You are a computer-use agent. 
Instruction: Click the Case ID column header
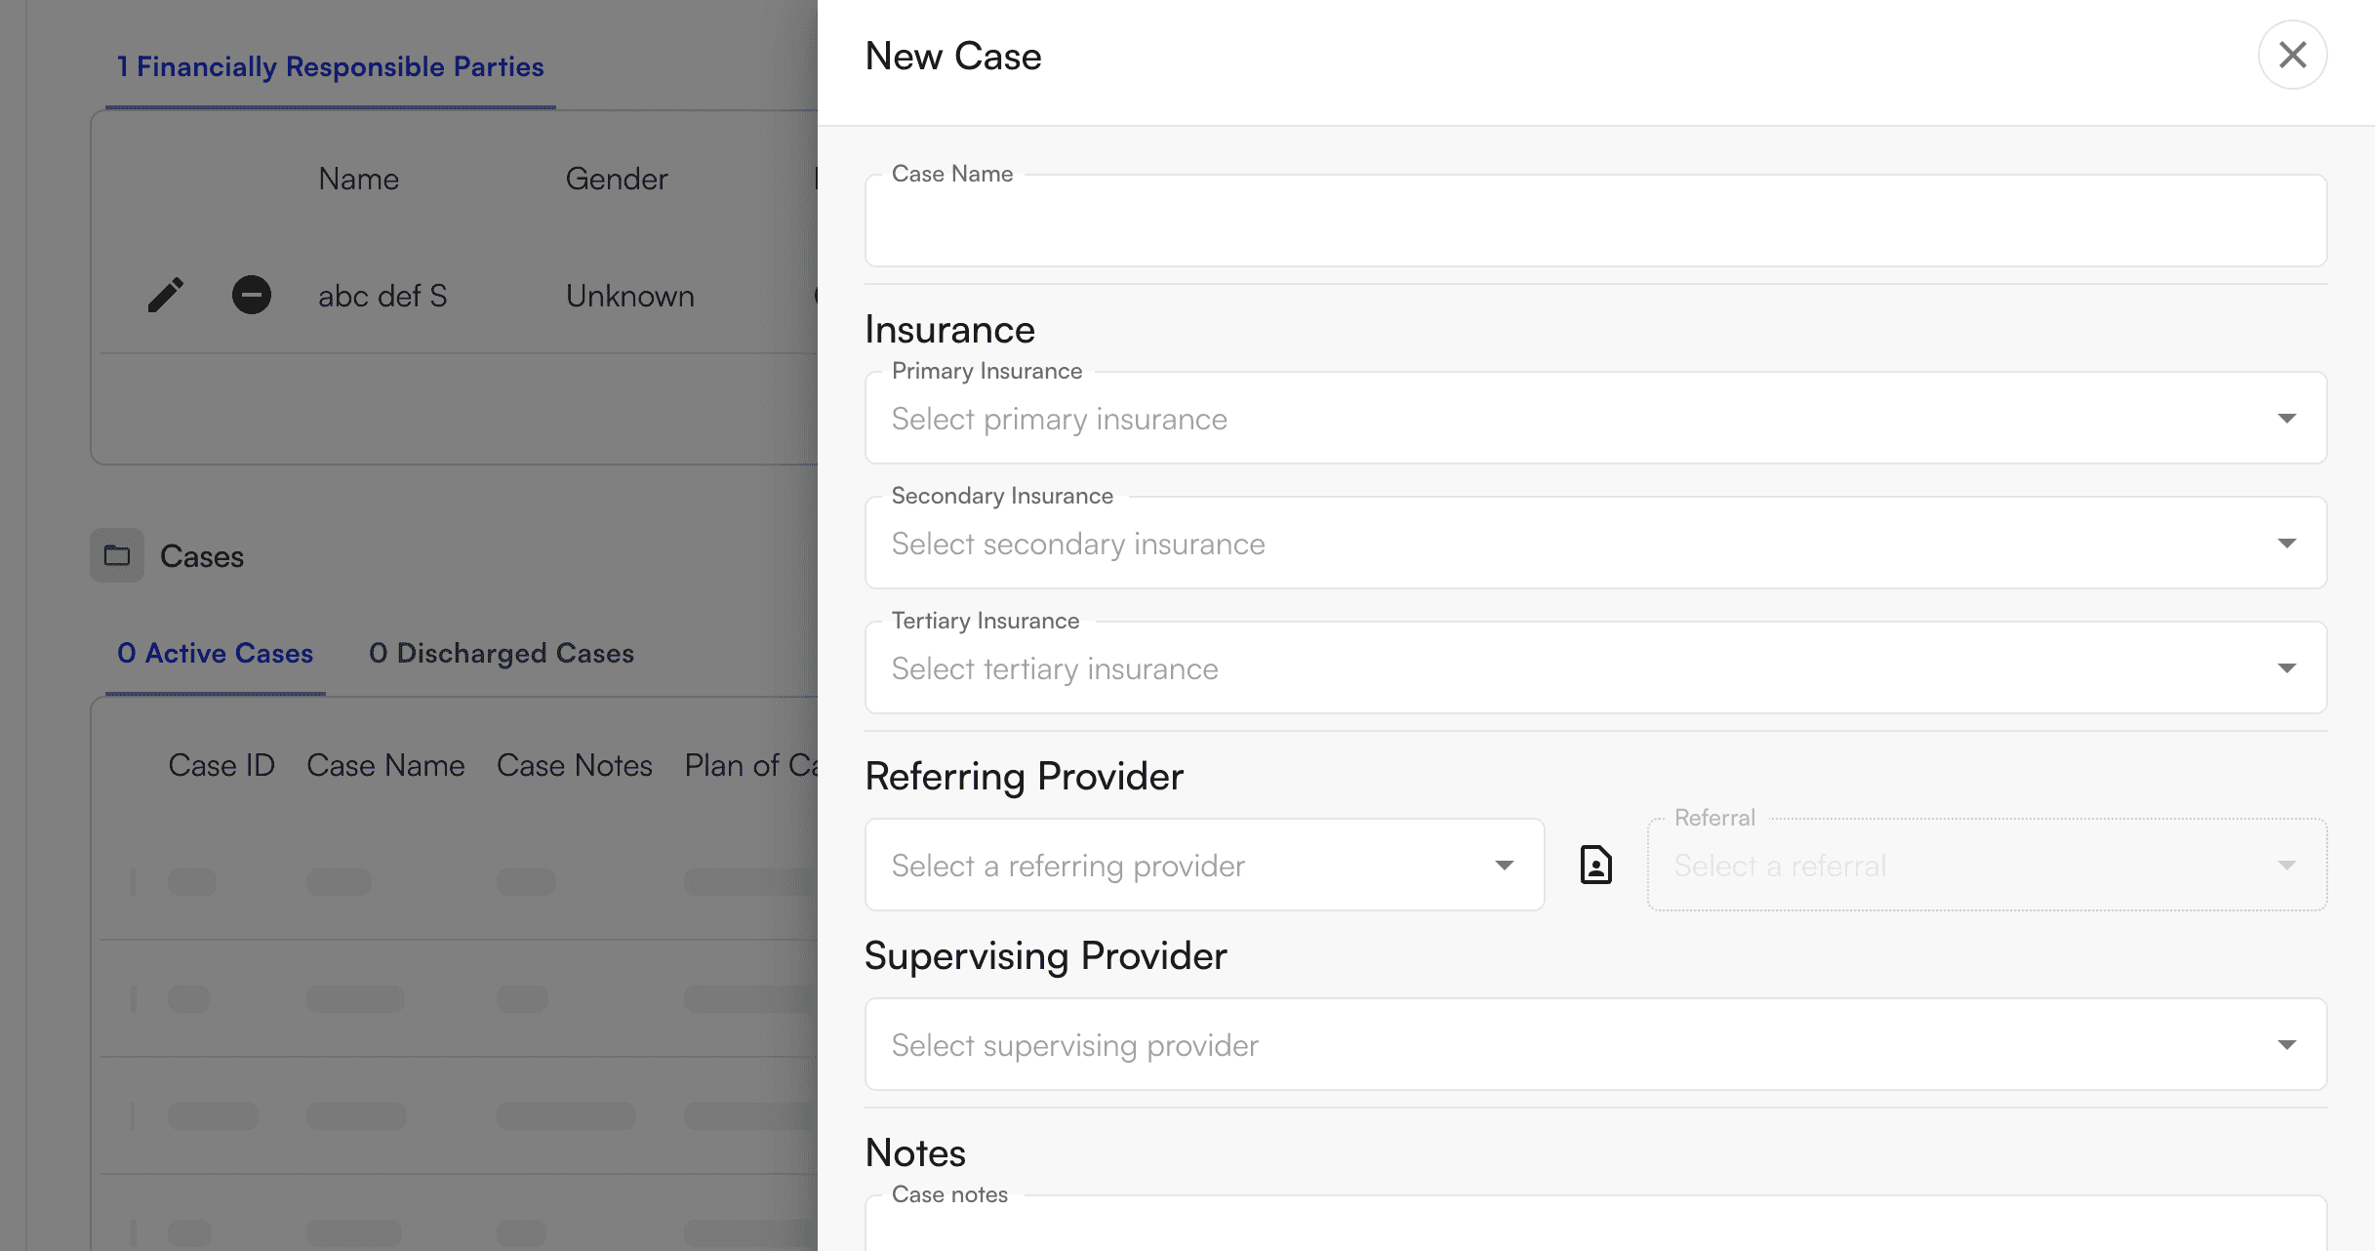coord(221,765)
